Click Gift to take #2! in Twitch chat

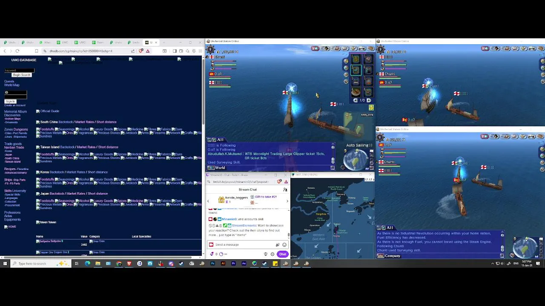[x=266, y=197]
